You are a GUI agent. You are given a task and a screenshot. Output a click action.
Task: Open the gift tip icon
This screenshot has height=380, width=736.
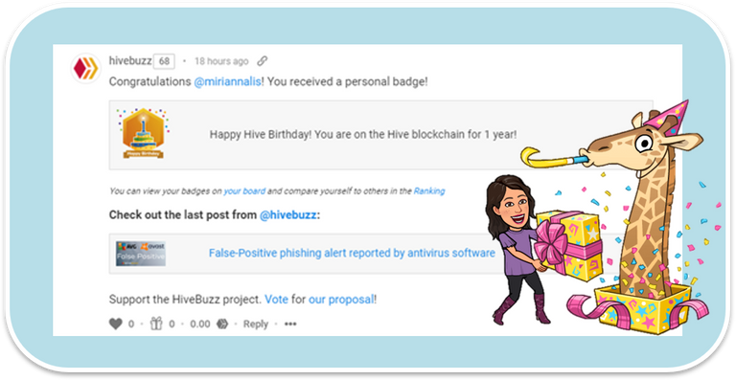point(156,324)
